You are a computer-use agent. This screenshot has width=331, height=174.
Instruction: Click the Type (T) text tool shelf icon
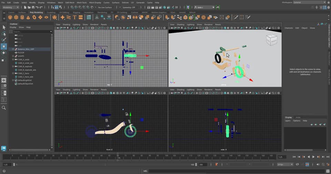coord(74,17)
